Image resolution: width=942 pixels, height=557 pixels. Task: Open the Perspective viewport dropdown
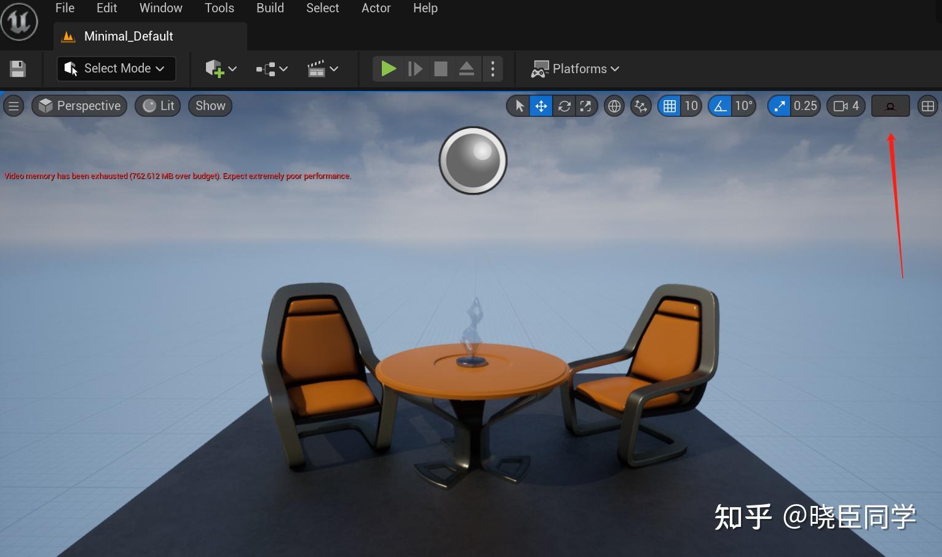[79, 105]
